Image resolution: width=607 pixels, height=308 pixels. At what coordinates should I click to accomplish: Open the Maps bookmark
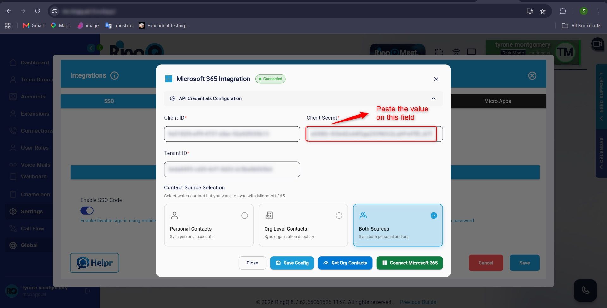[61, 26]
